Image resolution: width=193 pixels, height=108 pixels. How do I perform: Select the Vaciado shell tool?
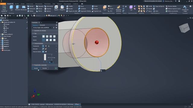point(70,9)
